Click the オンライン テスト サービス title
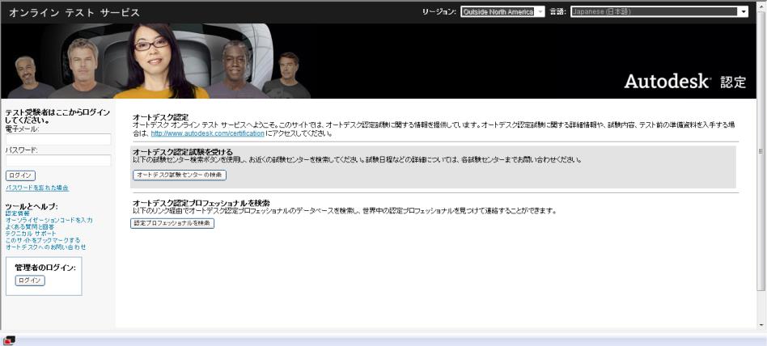Viewport: 767px width, 346px height. tap(74, 13)
